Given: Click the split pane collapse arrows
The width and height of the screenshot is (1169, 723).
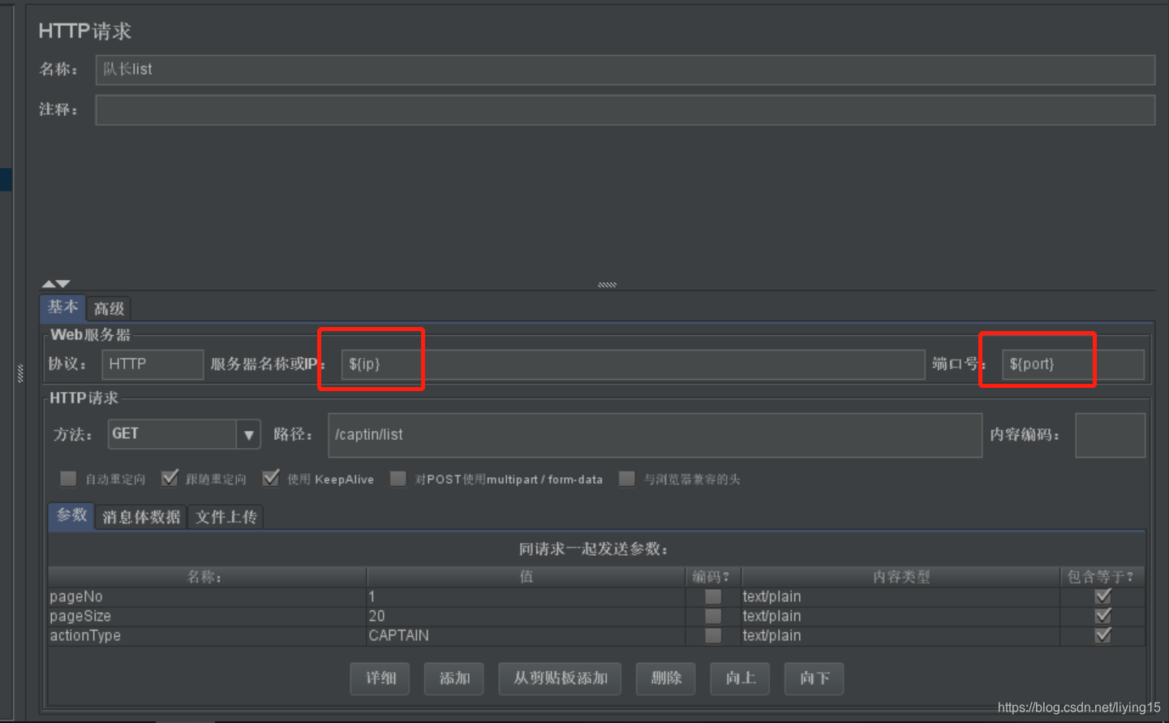Looking at the screenshot, I should (56, 284).
